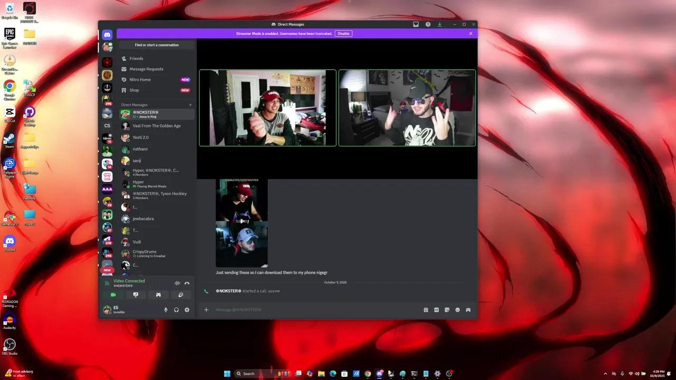Open noise suppression settings

coord(177,283)
